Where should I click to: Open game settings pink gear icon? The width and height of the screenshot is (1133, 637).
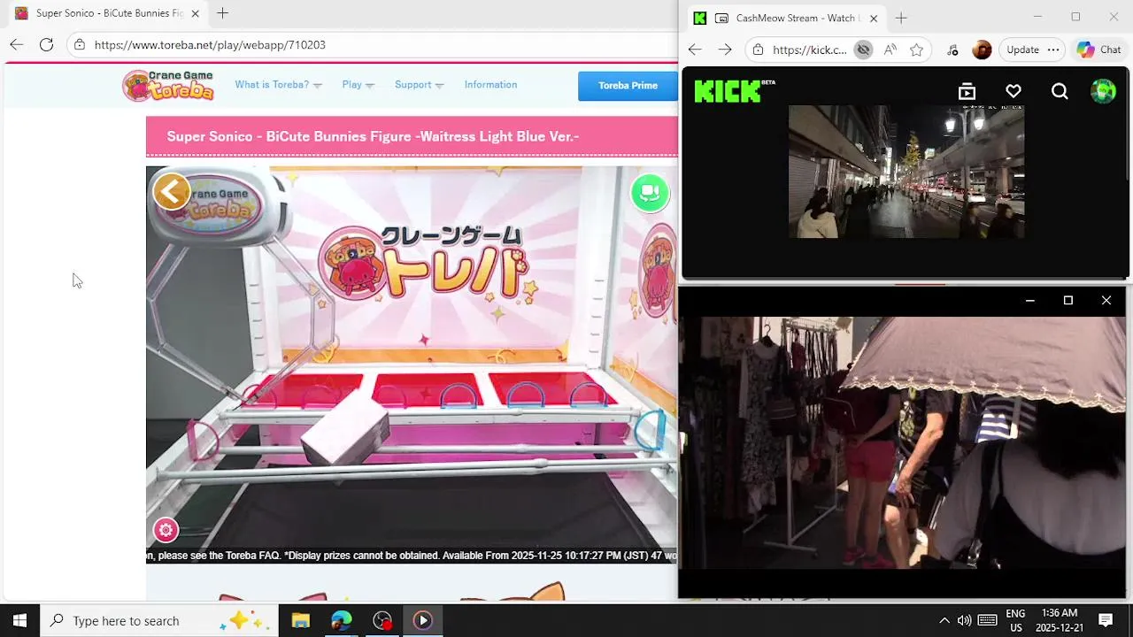pos(166,530)
